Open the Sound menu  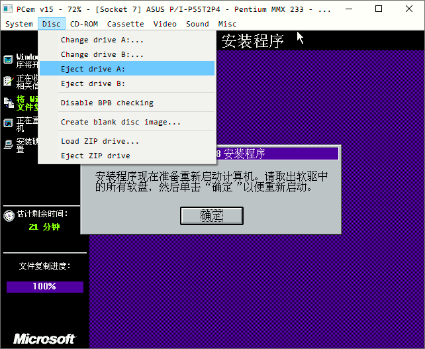point(197,24)
